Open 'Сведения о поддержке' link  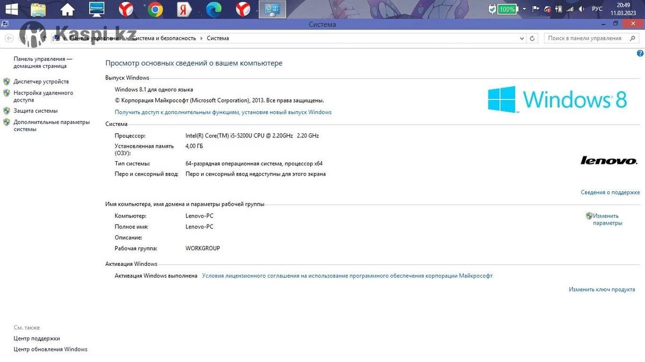(x=610, y=192)
